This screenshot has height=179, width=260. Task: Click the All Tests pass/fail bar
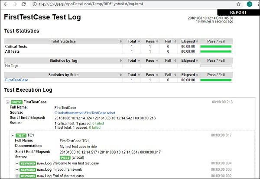[216, 51]
